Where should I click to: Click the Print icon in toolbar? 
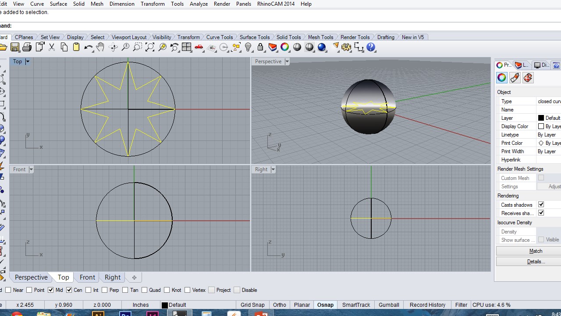click(27, 47)
